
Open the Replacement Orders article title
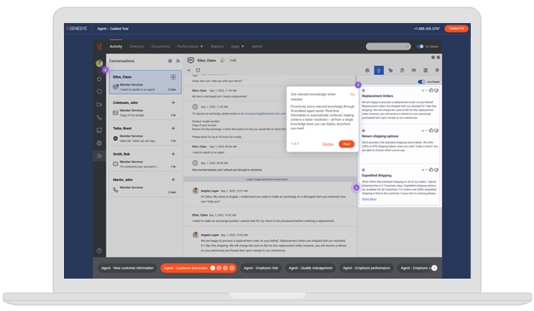tap(377, 96)
